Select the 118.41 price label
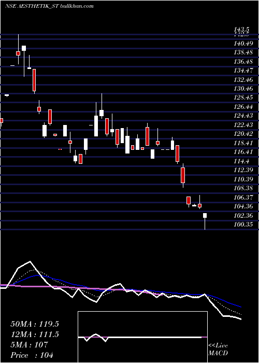The height and width of the screenshot is (363, 259). [x=243, y=143]
